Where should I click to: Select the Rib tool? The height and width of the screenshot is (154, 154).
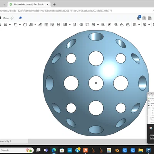(40, 25)
